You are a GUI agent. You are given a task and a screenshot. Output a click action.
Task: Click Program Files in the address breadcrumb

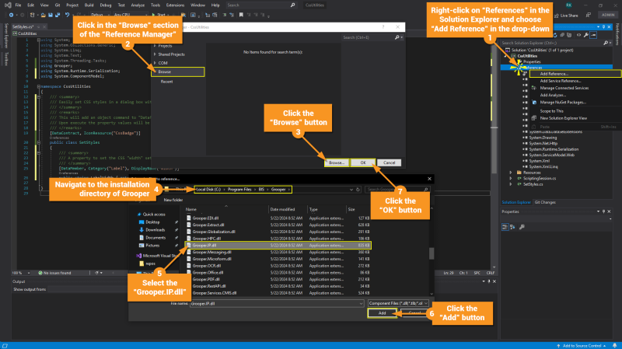point(239,190)
